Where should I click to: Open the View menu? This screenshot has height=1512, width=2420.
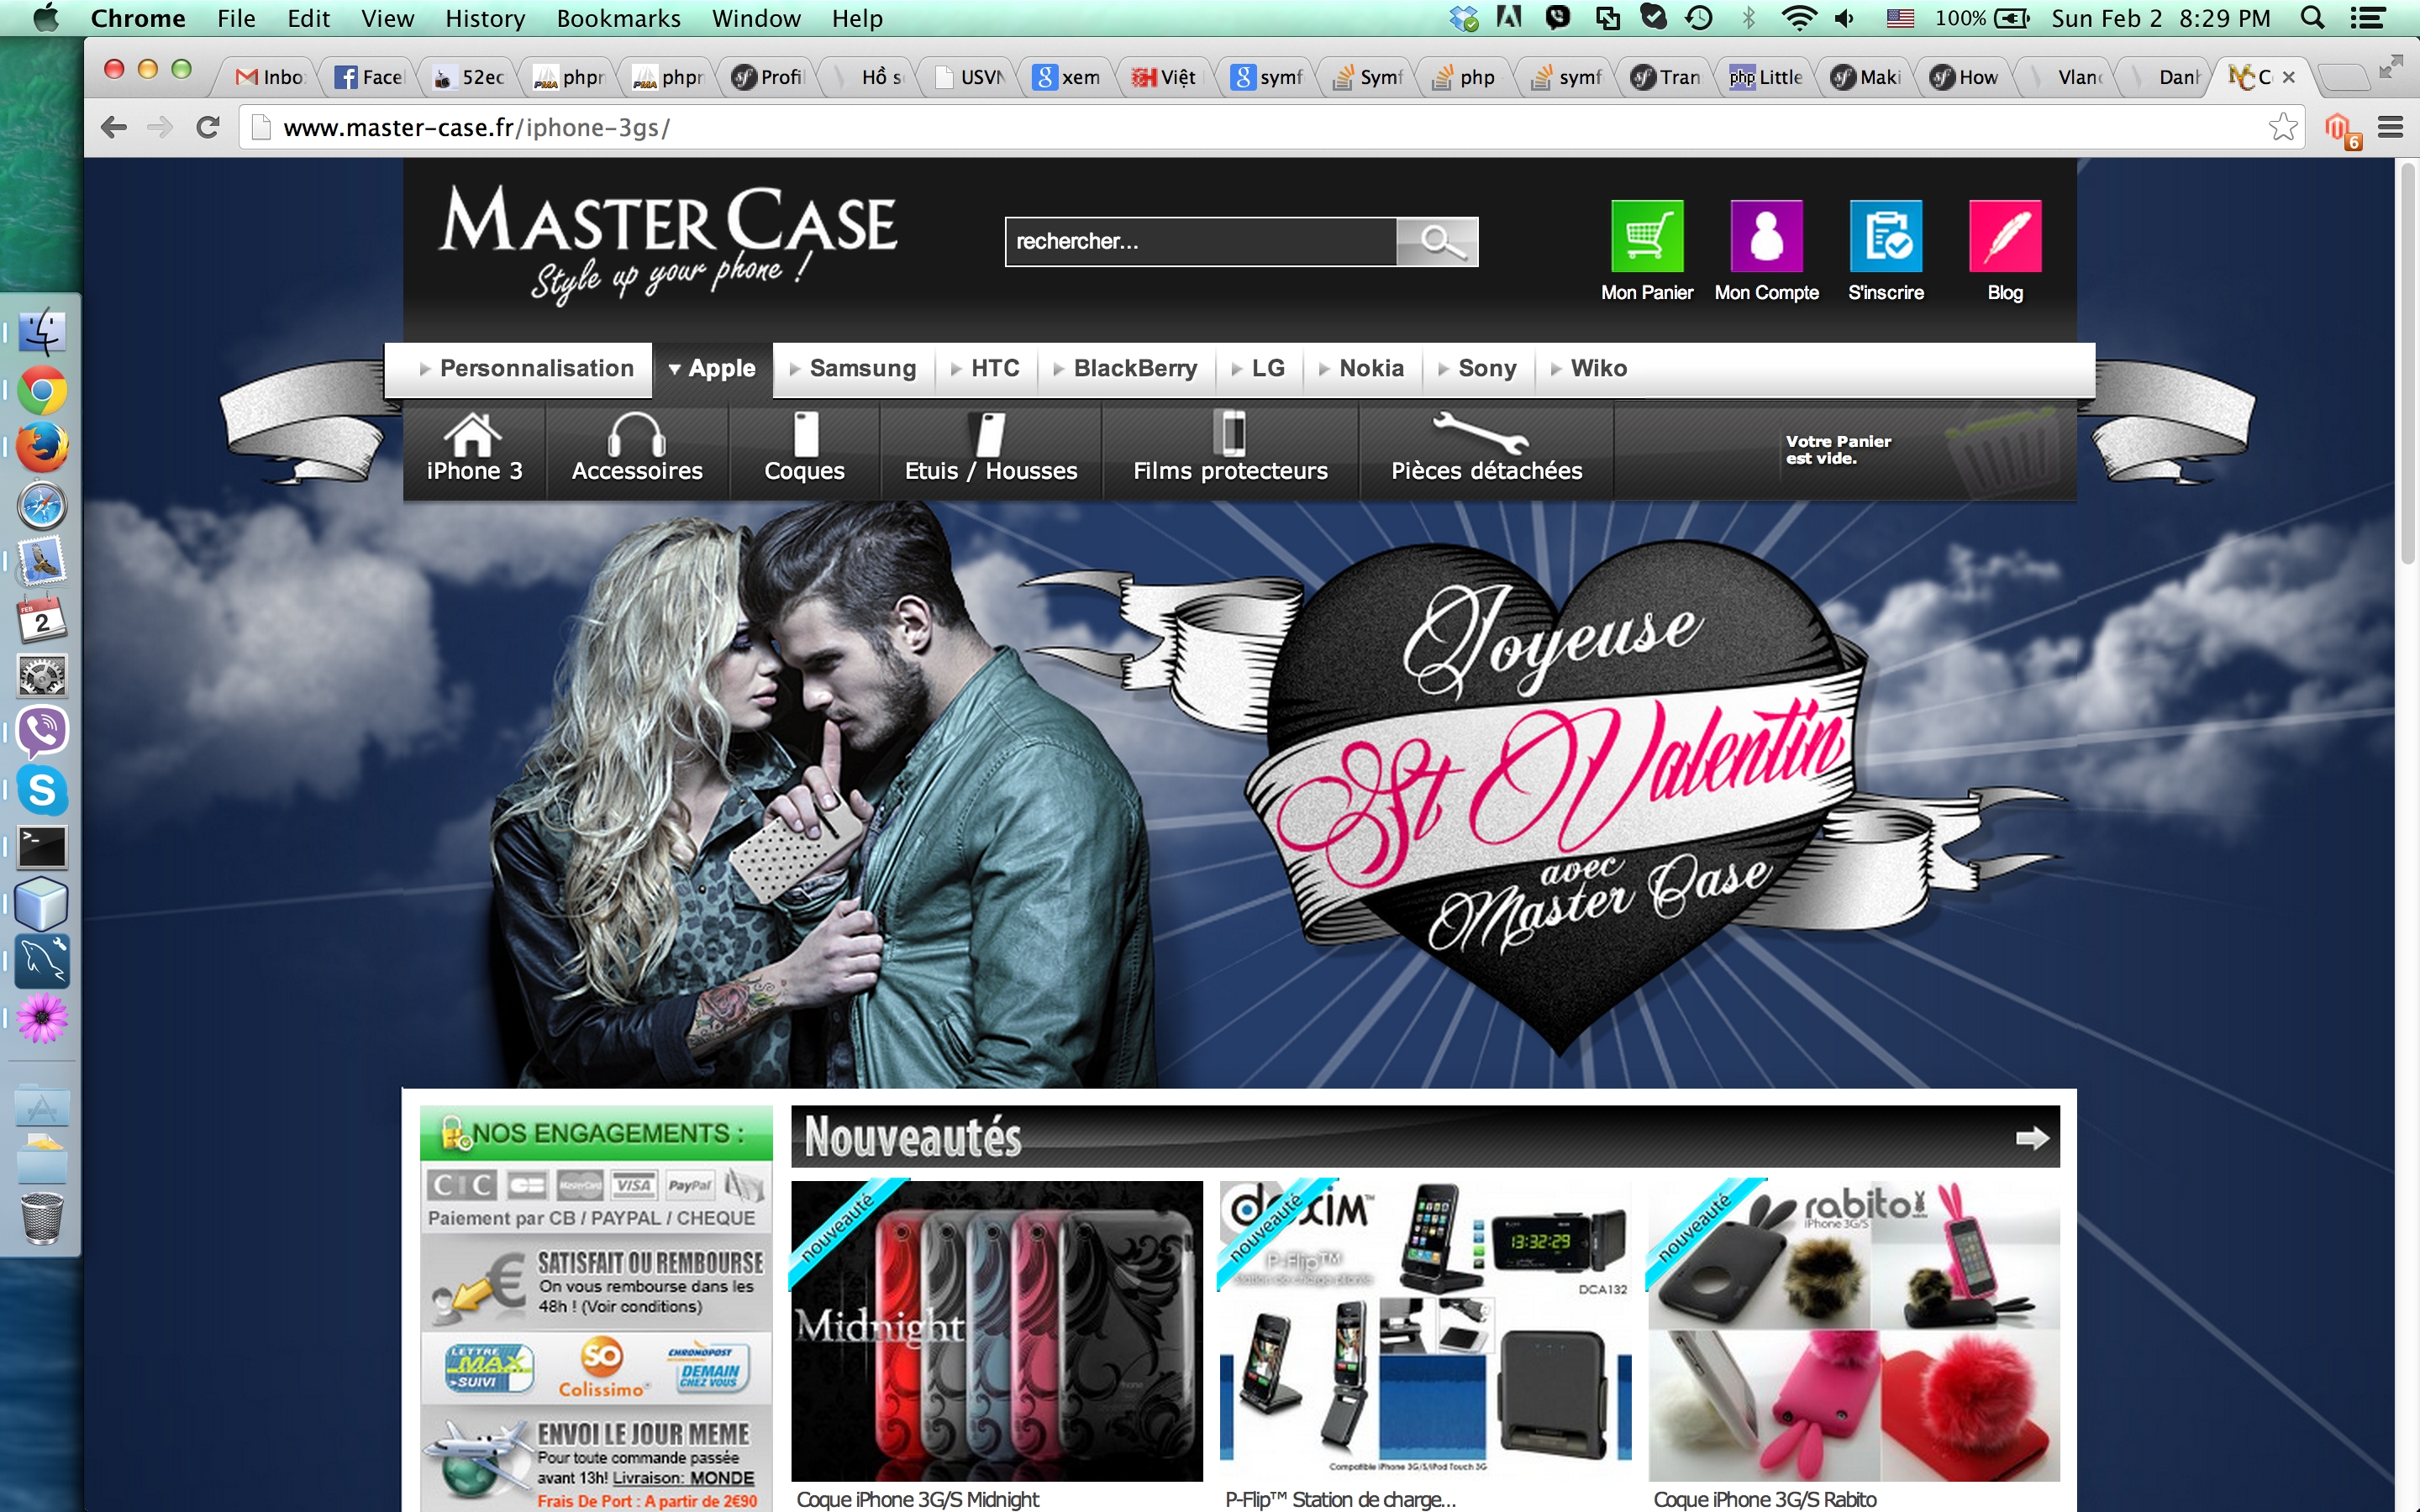tap(387, 18)
